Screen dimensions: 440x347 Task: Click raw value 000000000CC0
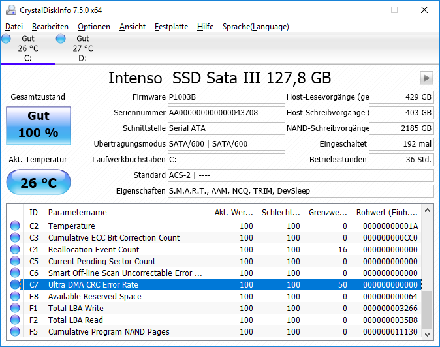tap(390, 237)
